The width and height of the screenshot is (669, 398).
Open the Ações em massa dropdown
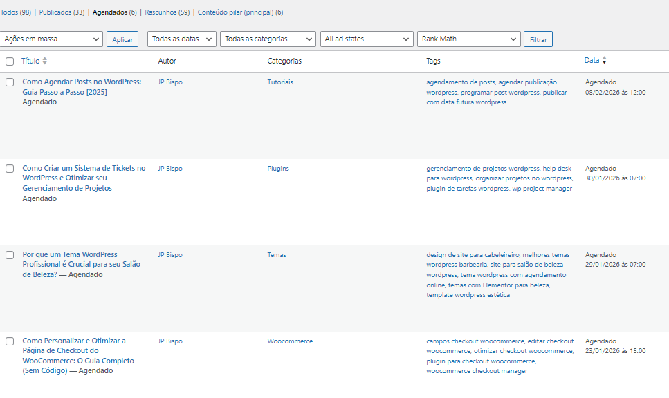[52, 39]
